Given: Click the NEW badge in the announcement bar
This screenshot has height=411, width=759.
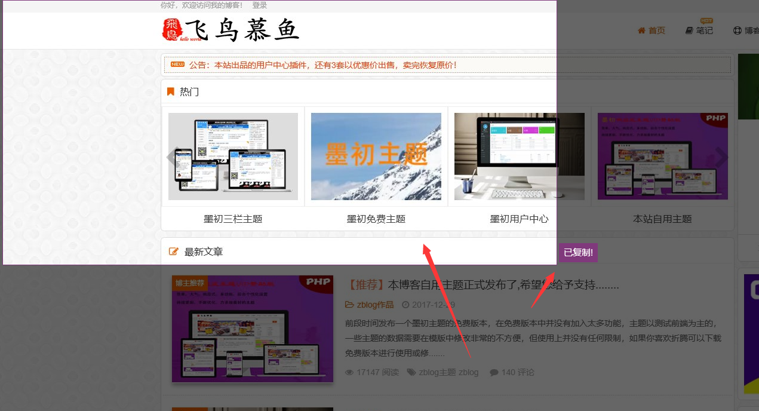Looking at the screenshot, I should tap(177, 64).
